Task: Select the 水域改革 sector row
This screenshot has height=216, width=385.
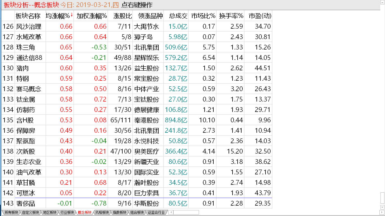Action: coord(137,37)
